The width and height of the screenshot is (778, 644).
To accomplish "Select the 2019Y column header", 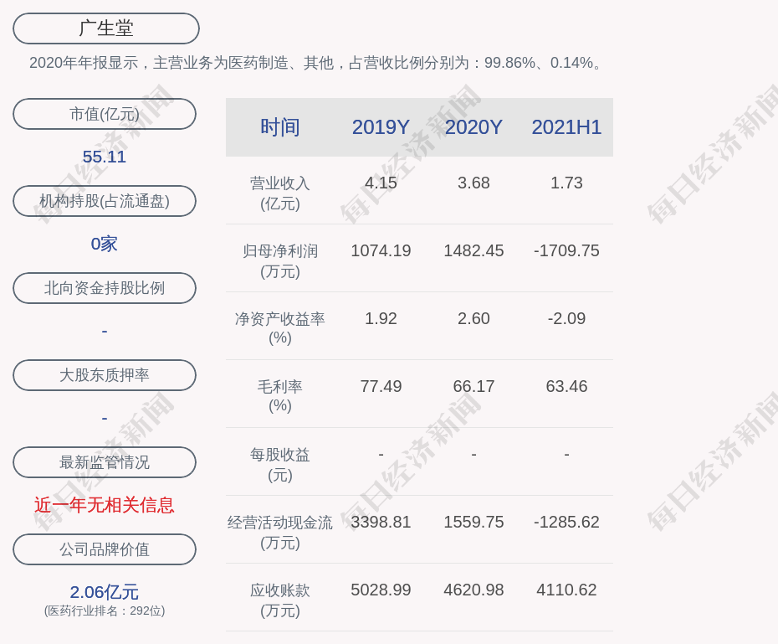I will click(x=381, y=127).
